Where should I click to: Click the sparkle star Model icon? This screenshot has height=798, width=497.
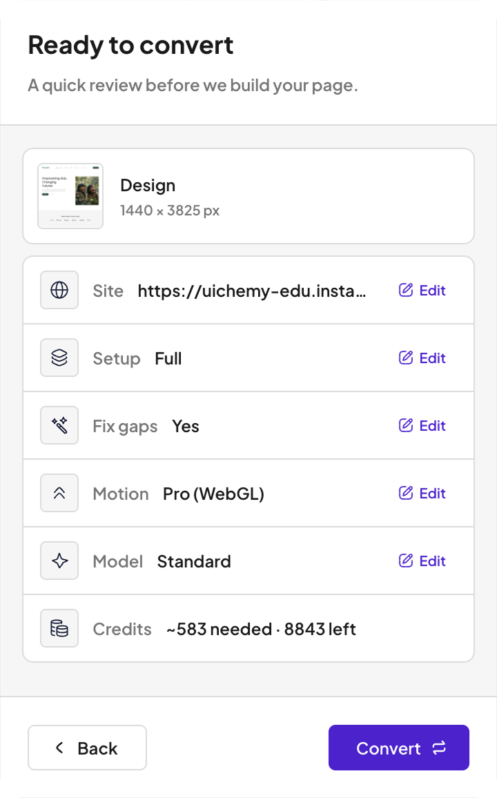[x=59, y=561]
